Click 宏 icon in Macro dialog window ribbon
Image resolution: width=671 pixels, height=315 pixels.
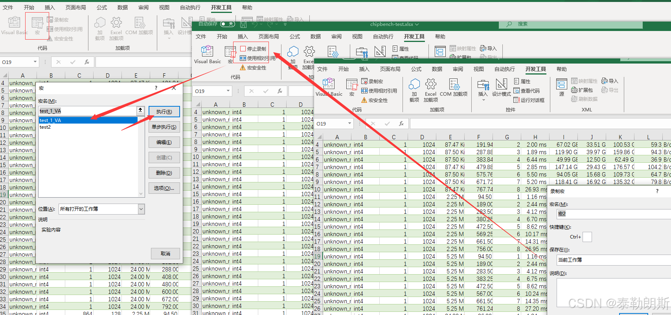(x=37, y=25)
